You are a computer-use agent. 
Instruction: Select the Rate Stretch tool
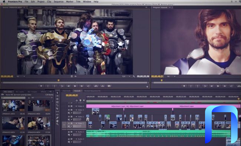coord(57,106)
